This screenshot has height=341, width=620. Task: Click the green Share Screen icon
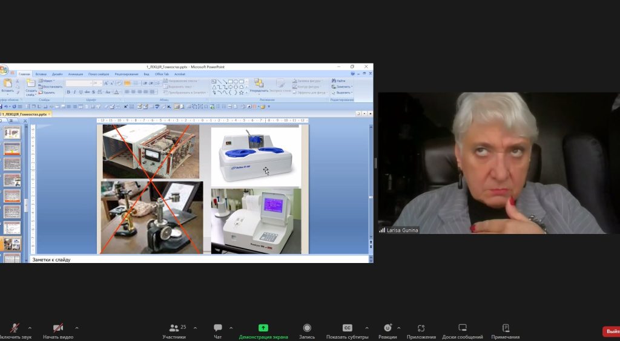[263, 328]
